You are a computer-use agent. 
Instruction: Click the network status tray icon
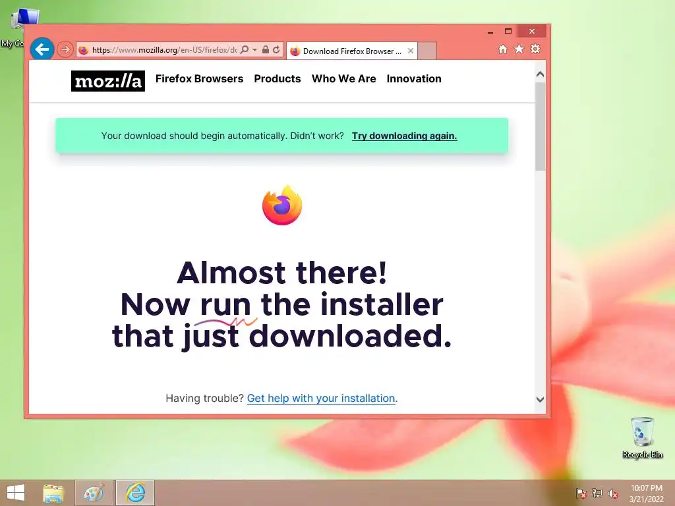[597, 493]
